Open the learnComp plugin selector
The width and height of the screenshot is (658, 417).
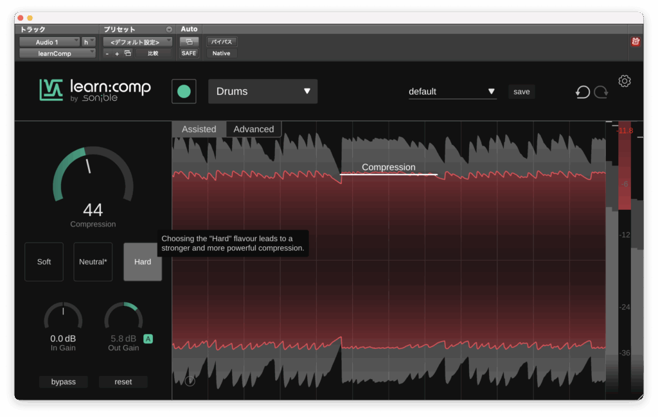[x=57, y=53]
